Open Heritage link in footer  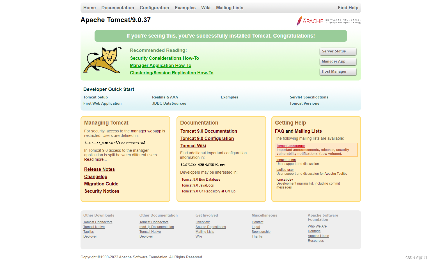(x=314, y=231)
